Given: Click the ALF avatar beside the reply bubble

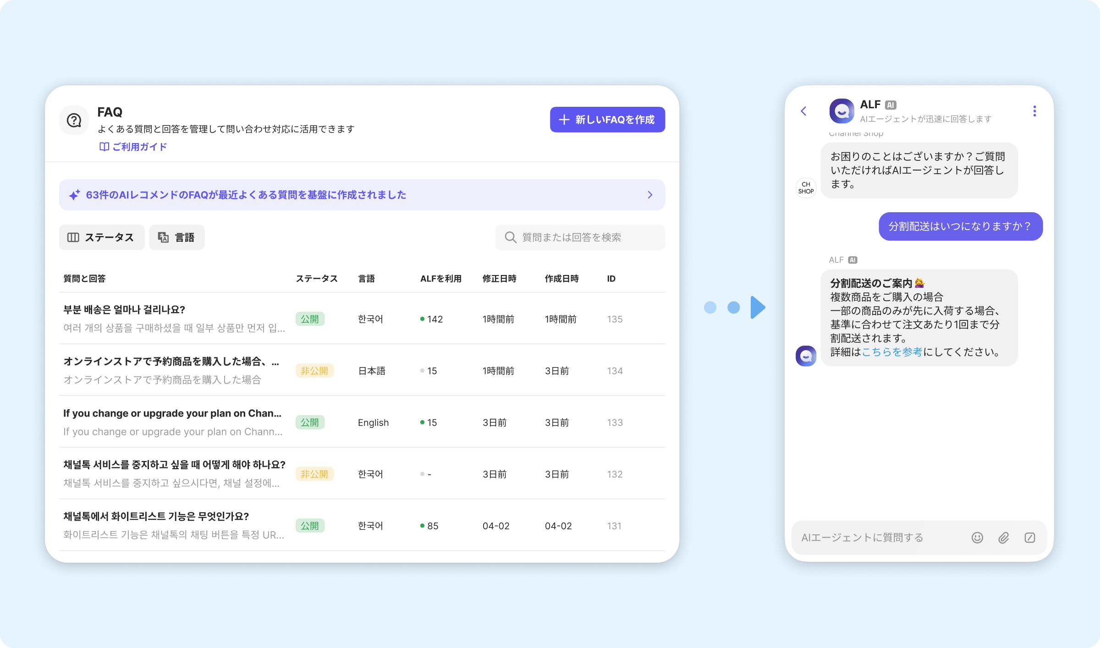Looking at the screenshot, I should pyautogui.click(x=806, y=356).
